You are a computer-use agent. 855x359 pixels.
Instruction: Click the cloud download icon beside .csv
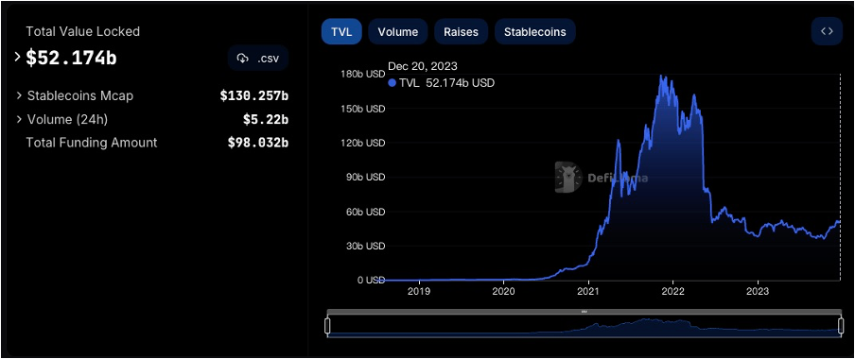click(243, 59)
